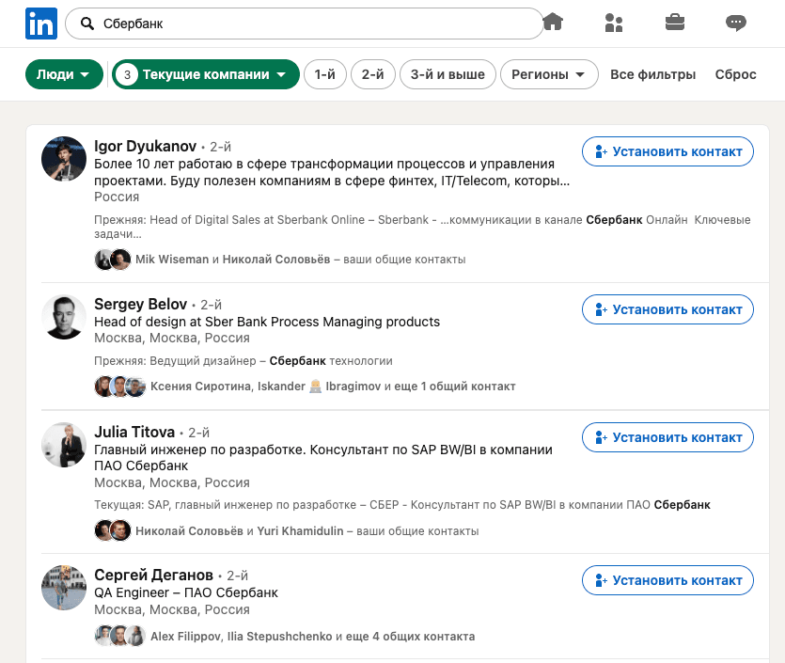This screenshot has height=663, width=785.
Task: Toggle the 1-й connection filter
Action: coord(325,74)
